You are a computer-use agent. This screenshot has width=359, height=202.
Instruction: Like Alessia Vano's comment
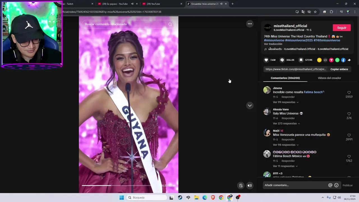349,114
